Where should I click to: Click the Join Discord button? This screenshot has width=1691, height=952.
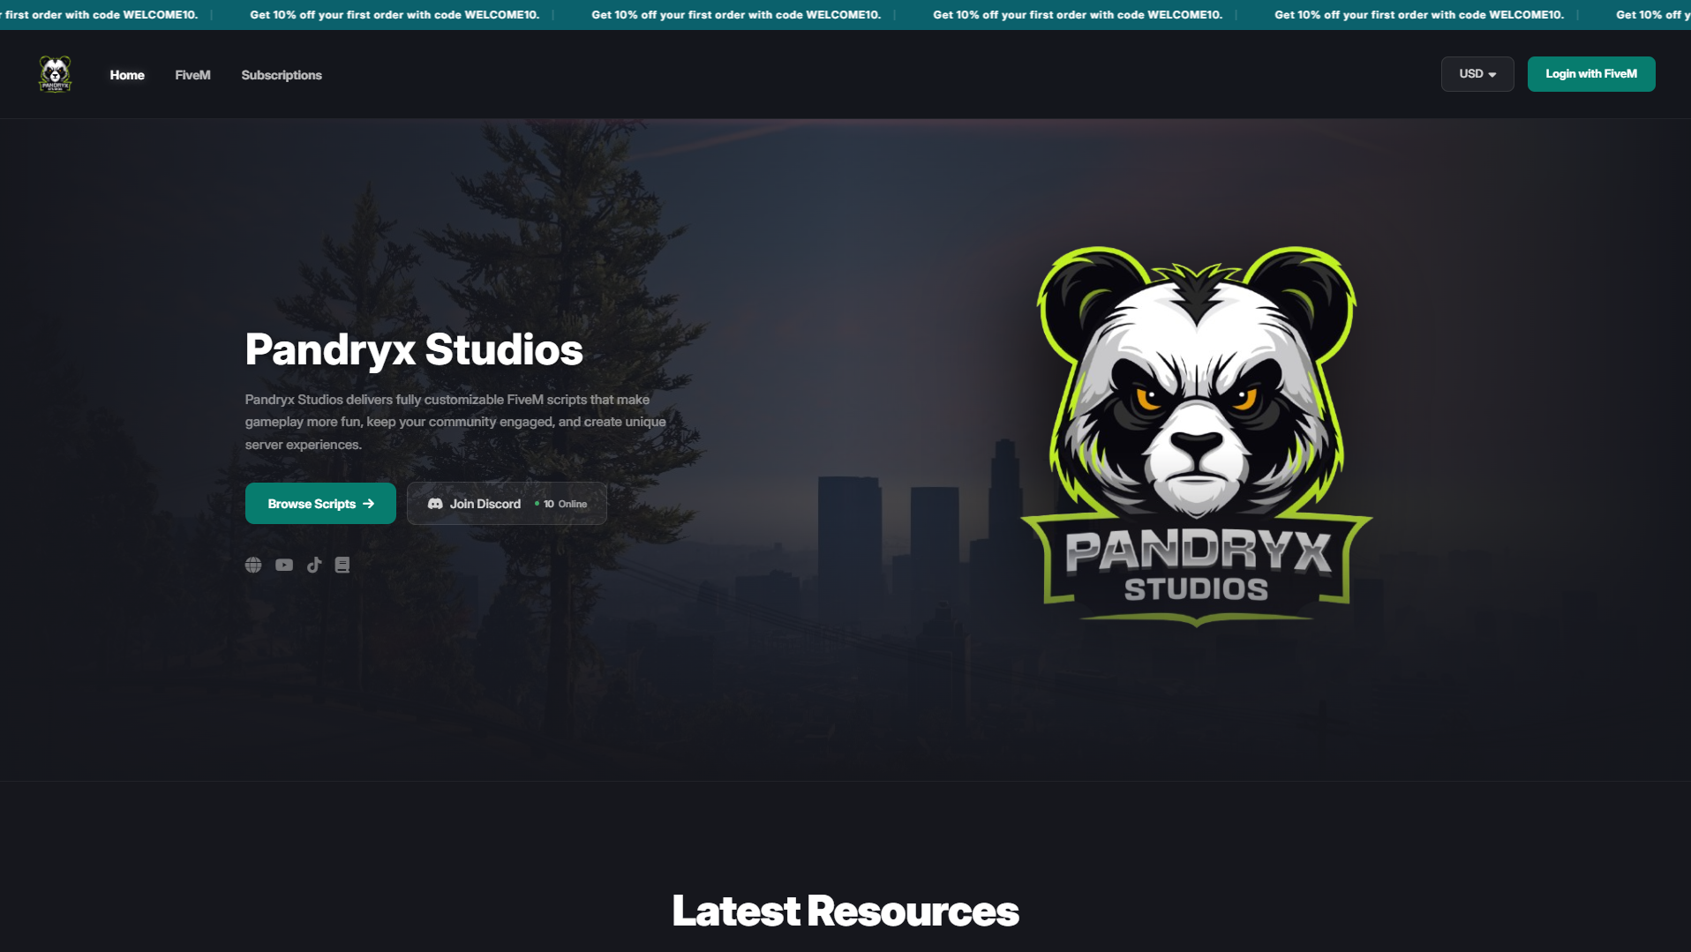coord(507,504)
